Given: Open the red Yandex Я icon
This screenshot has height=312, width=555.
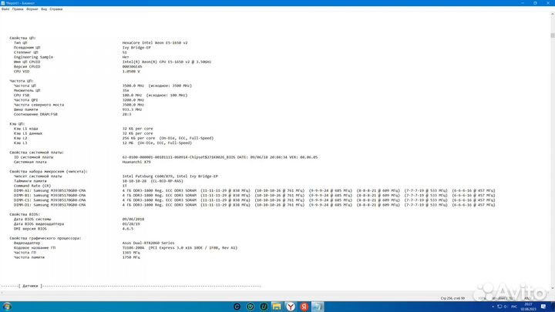Looking at the screenshot, I should pyautogui.click(x=304, y=307).
